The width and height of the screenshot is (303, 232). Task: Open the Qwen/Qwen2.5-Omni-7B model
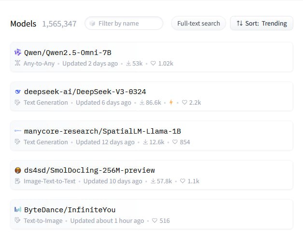pos(68,53)
